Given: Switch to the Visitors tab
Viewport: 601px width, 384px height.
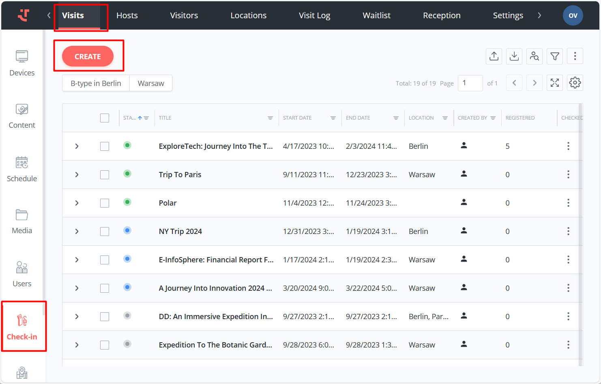Looking at the screenshot, I should click(x=184, y=15).
